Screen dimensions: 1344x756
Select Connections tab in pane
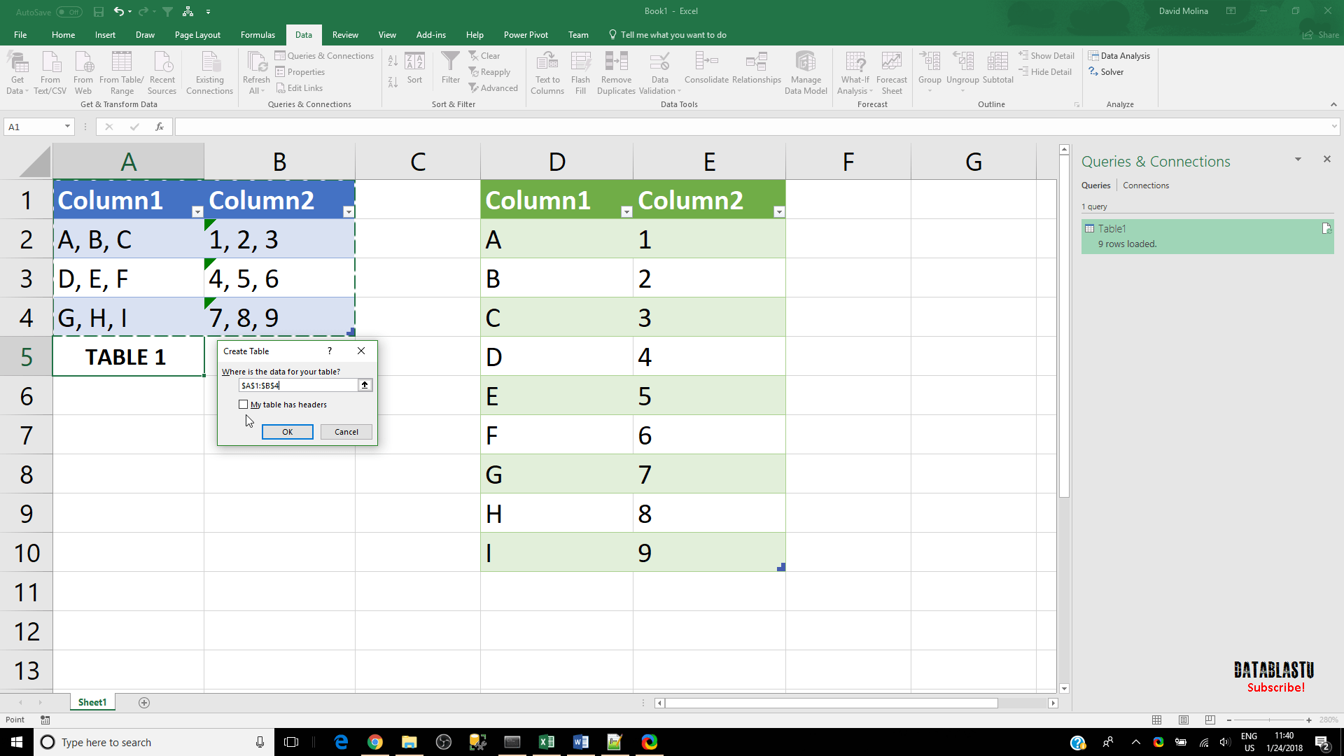1146,185
